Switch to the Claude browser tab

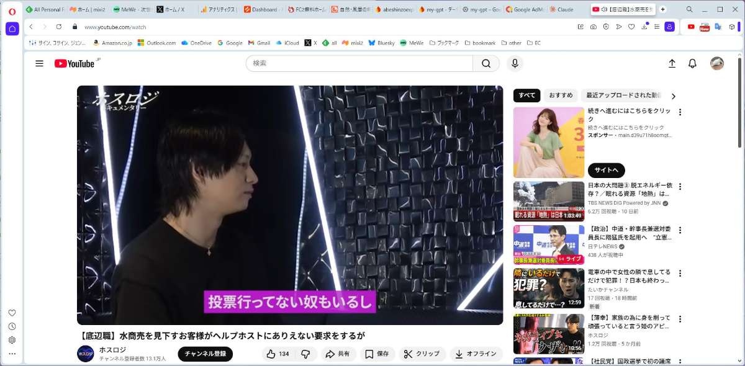point(565,9)
